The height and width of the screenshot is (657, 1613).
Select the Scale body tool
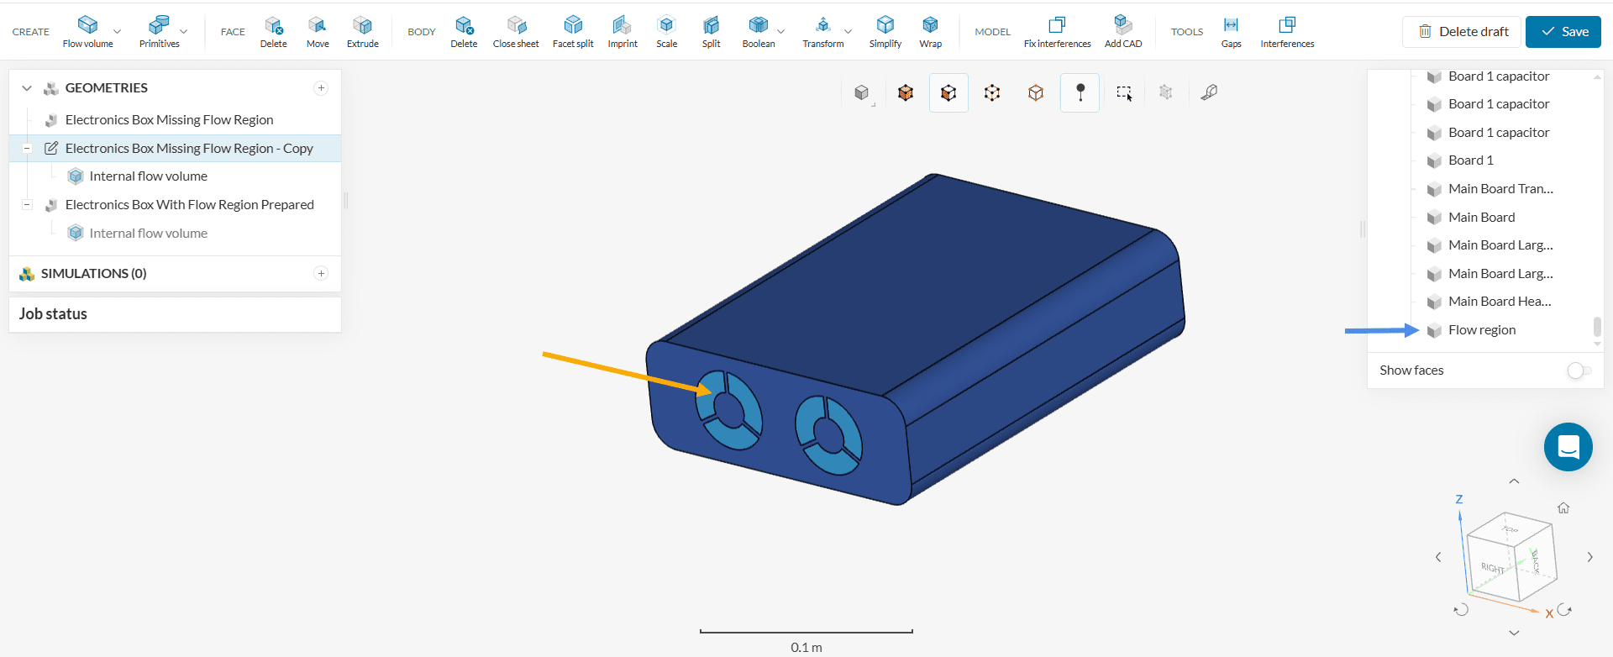coord(666,32)
